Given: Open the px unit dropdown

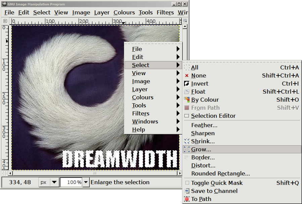Looking at the screenshot, I should click(49, 182).
